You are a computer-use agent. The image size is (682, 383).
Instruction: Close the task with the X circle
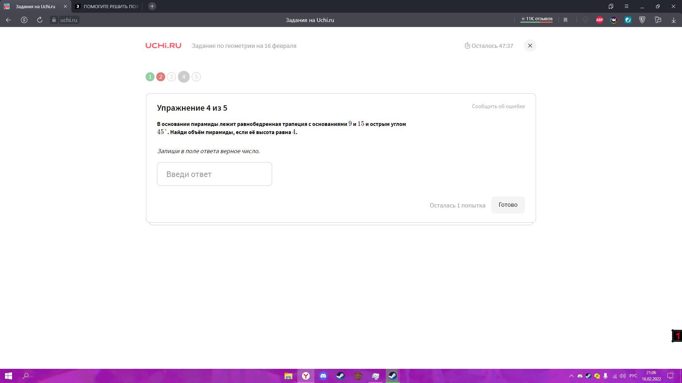(x=530, y=46)
